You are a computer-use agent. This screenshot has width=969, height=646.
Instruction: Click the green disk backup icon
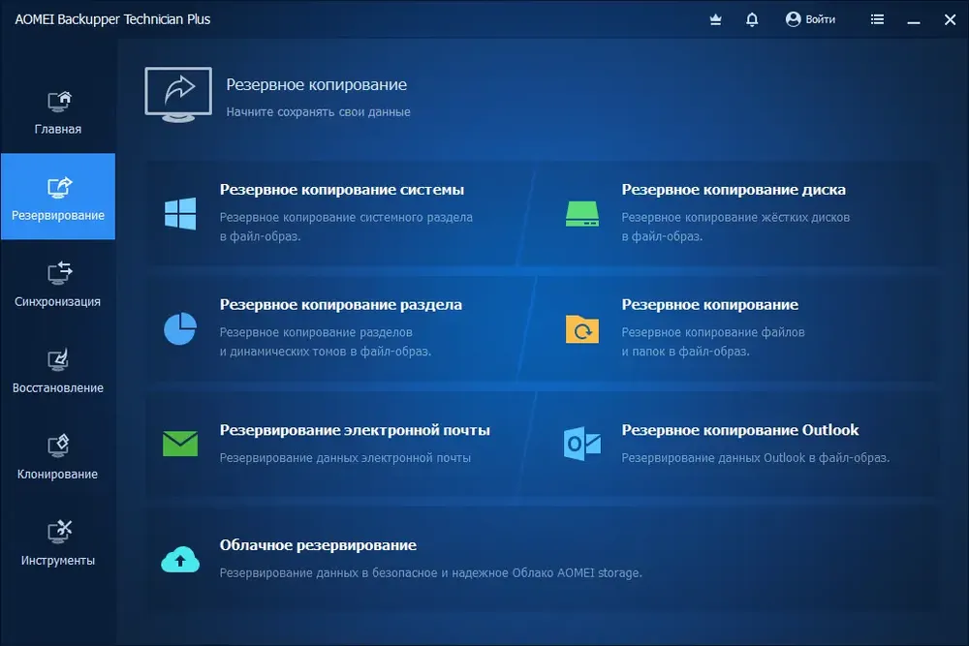pyautogui.click(x=582, y=214)
